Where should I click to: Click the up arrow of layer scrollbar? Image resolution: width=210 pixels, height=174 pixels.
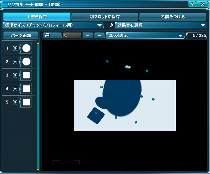(x=38, y=43)
